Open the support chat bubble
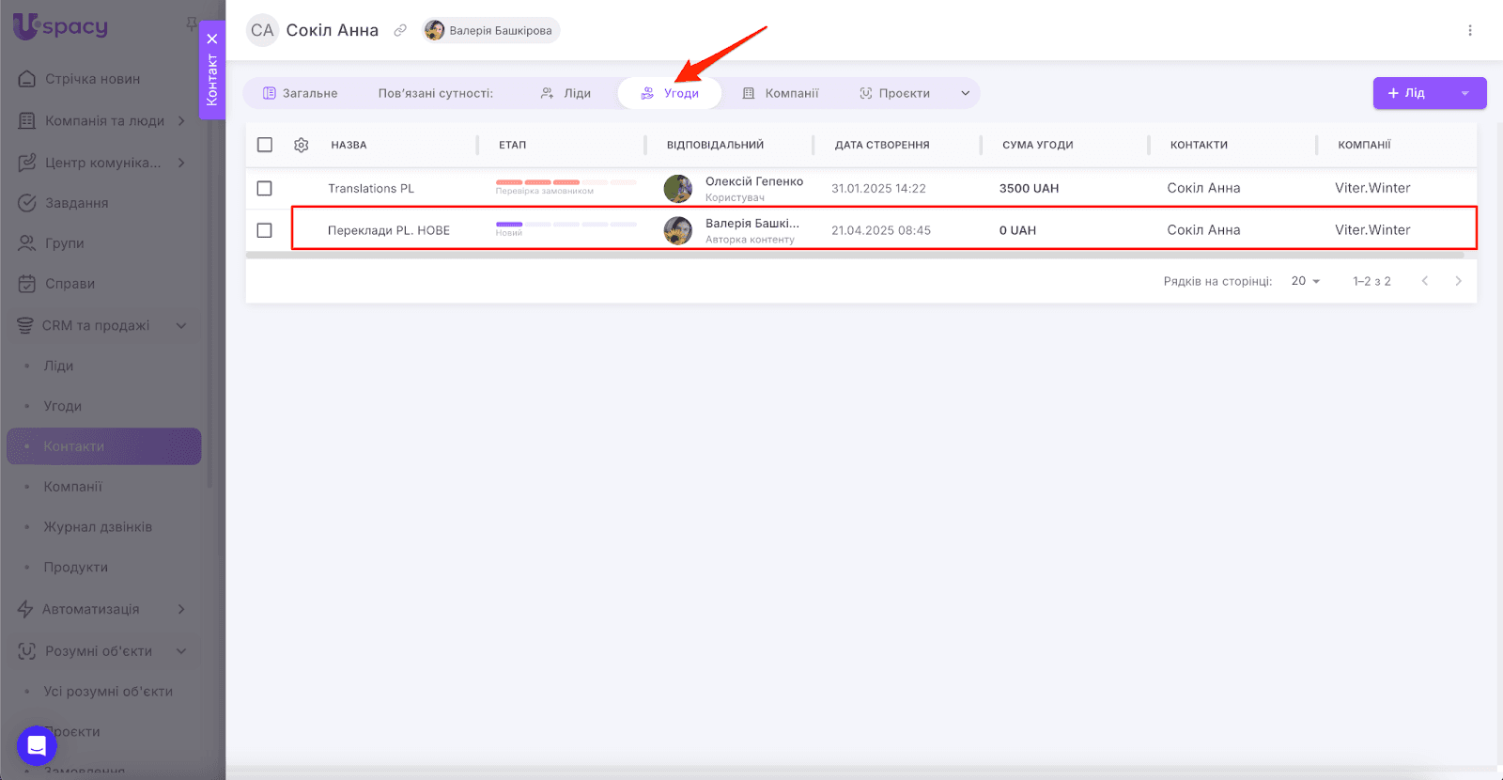This screenshot has height=780, width=1503. coord(37,746)
